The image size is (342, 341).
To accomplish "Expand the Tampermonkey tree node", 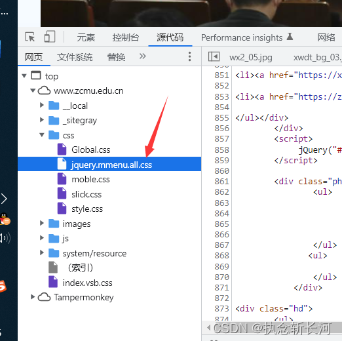I will [x=33, y=296].
